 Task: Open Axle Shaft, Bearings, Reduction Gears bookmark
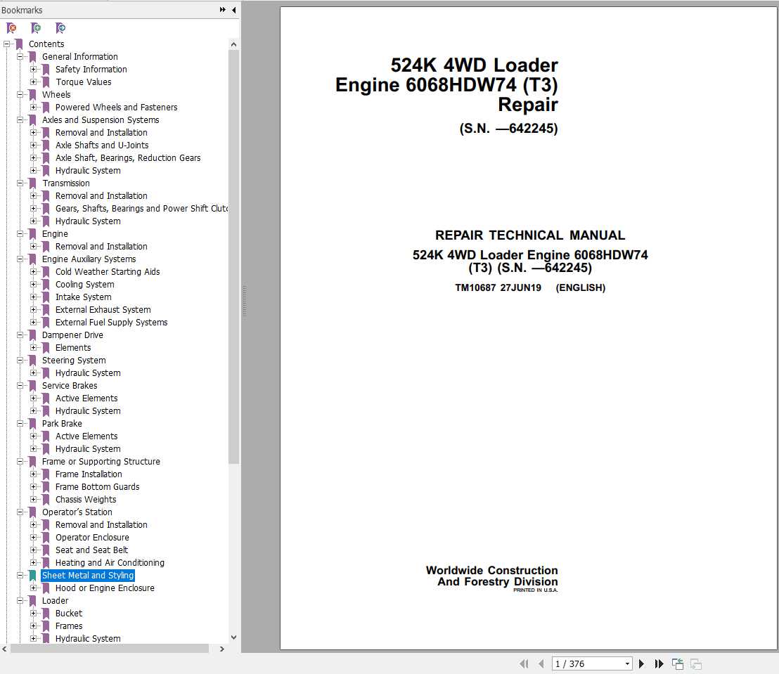128,158
